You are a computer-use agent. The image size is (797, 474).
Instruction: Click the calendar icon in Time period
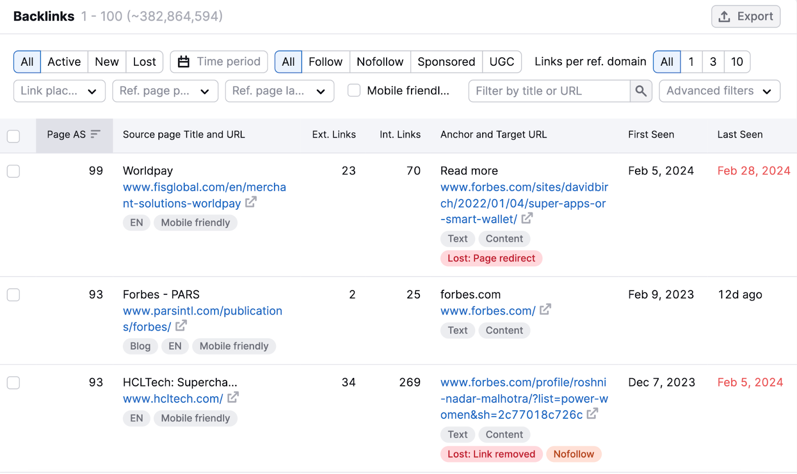tap(184, 62)
